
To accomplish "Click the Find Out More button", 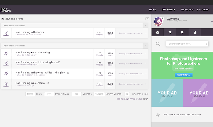I will (183, 75).
